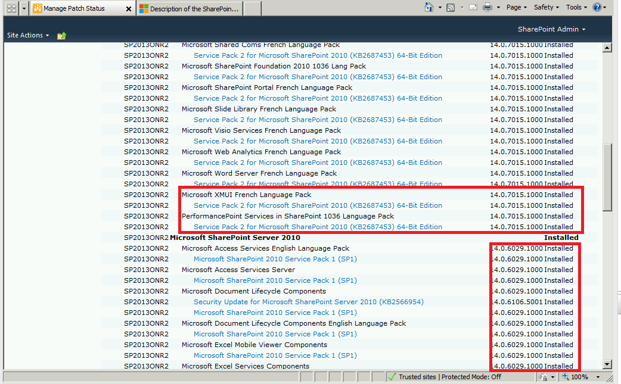Select Microsoft SharePoint Portal French Language Pack text
This screenshot has width=621, height=384.
[x=267, y=88]
